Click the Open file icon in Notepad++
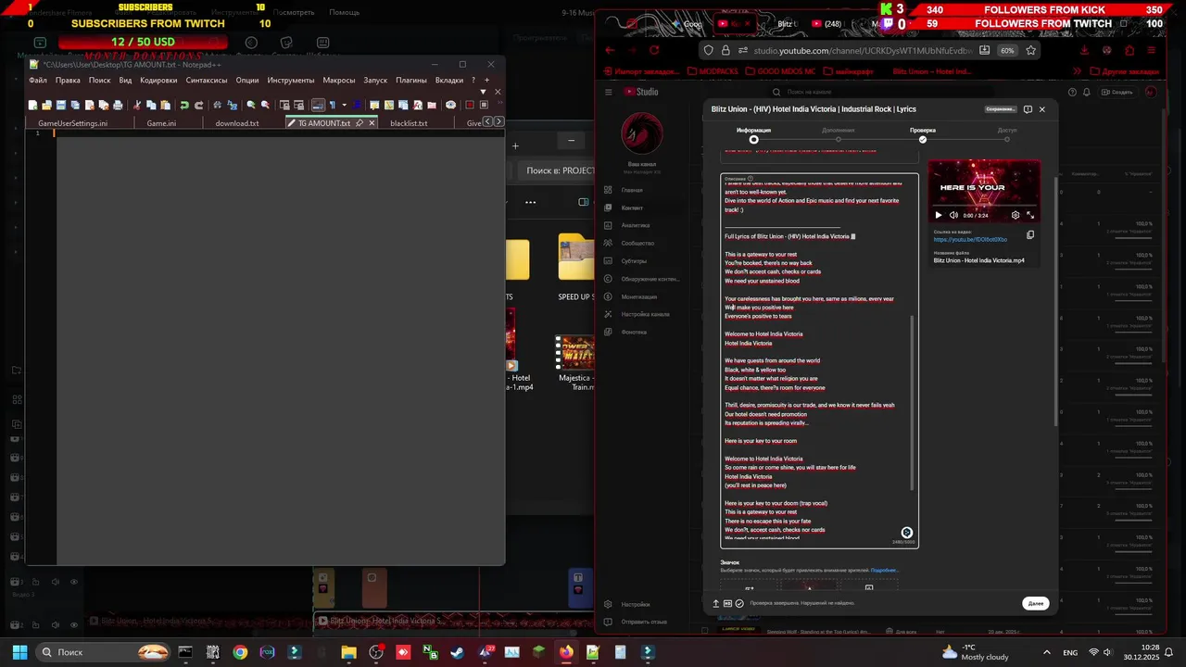Screen dimensions: 1186x667 pos(47,105)
